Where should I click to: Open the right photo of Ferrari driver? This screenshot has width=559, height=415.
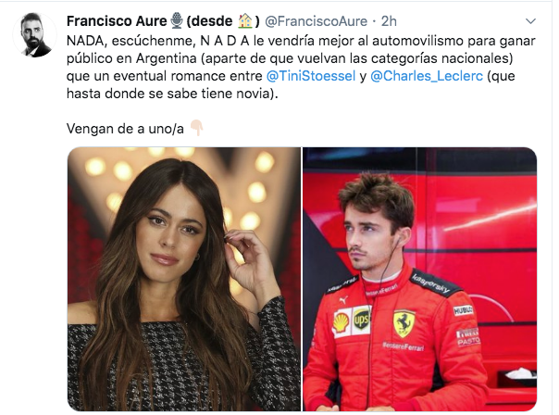(419, 279)
